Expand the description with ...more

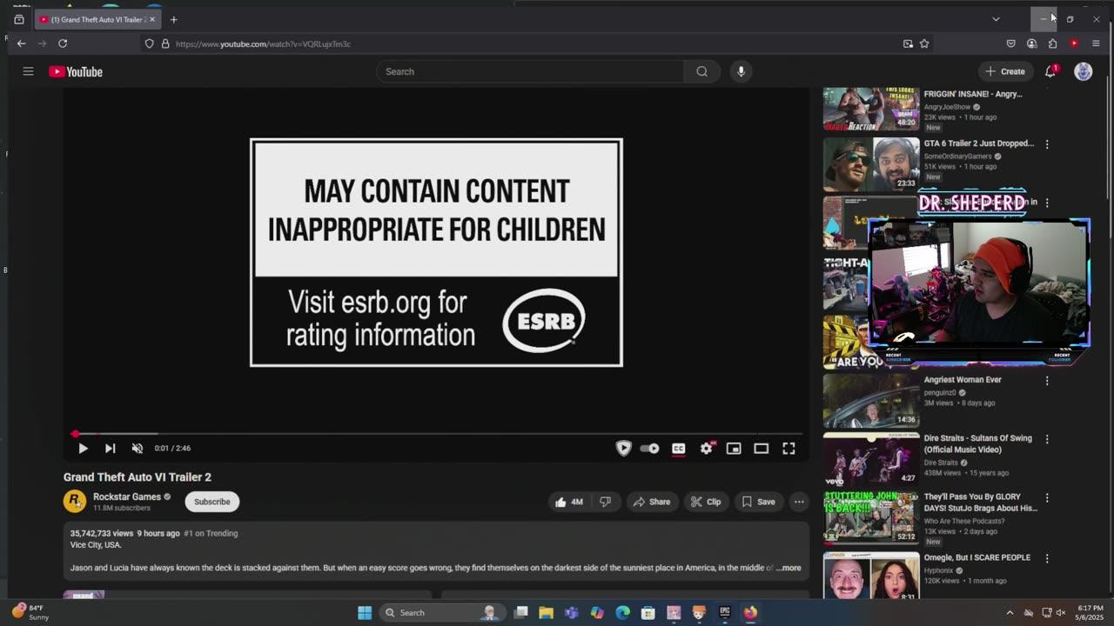789,568
